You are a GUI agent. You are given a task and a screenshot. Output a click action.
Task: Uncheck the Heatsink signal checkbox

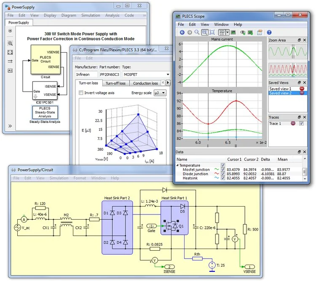pos(223,178)
